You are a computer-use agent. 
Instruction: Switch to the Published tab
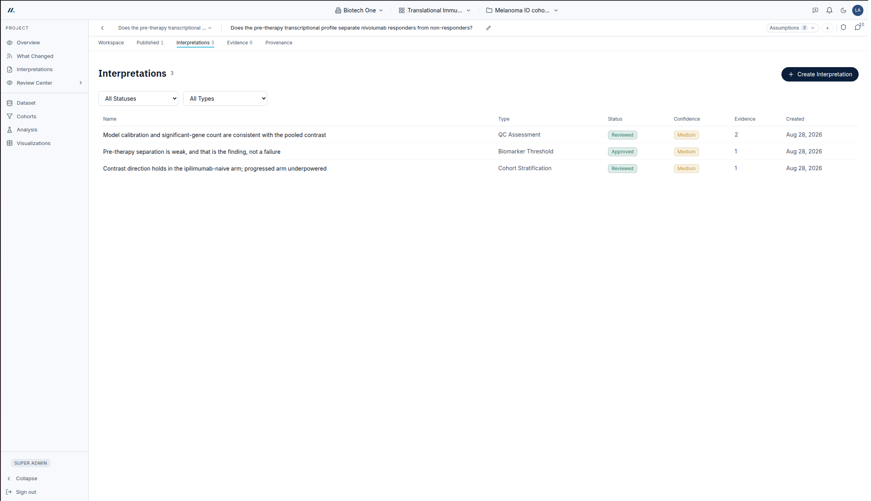(x=150, y=43)
